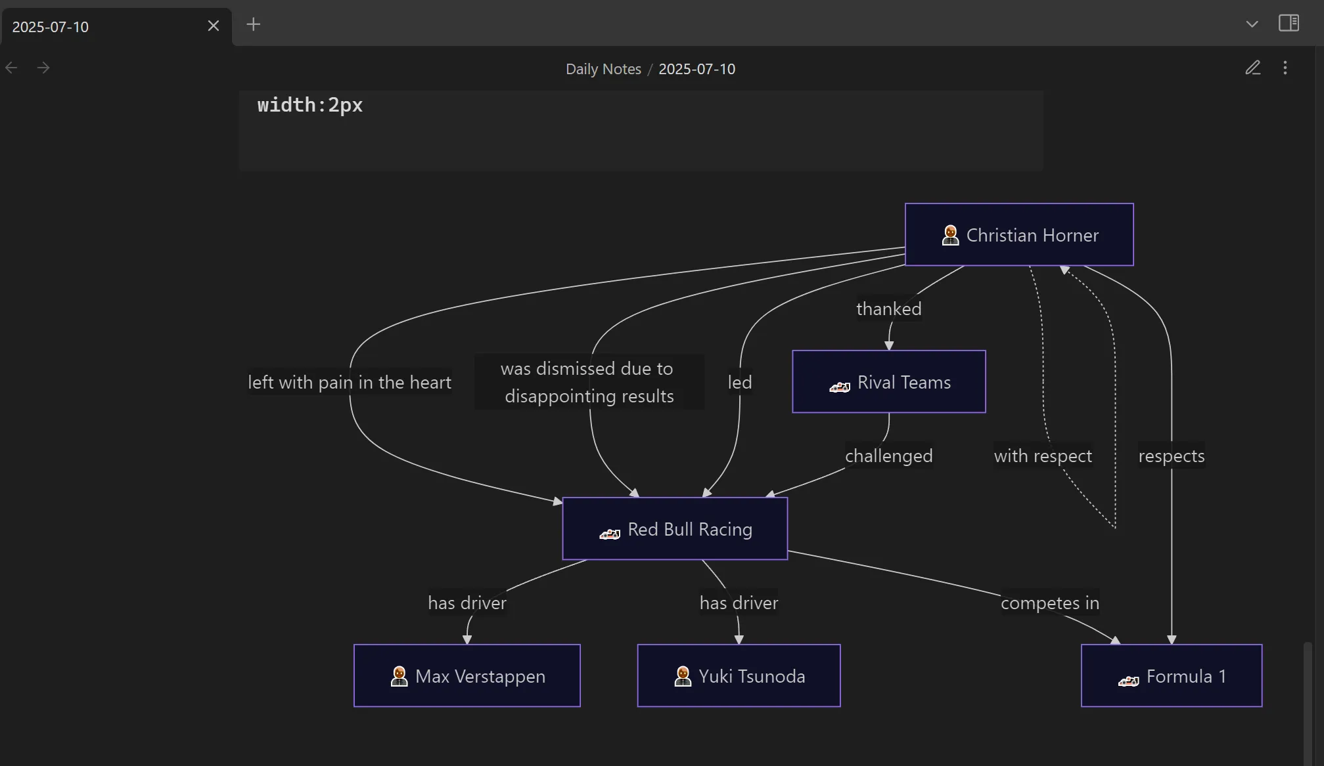
Task: Click 'has driver' label above Max Verstappen
Action: point(467,603)
